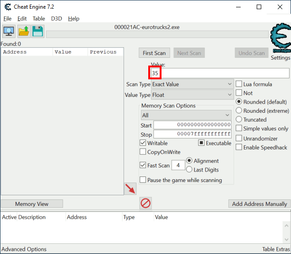This screenshot has width=291, height=254.
Task: Open the D3D menu
Action: (56, 19)
